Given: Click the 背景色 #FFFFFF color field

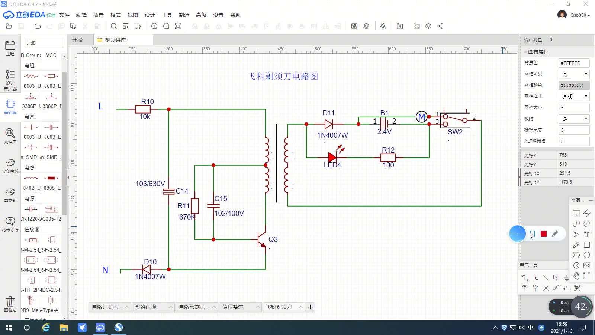Looking at the screenshot, I should click(574, 63).
